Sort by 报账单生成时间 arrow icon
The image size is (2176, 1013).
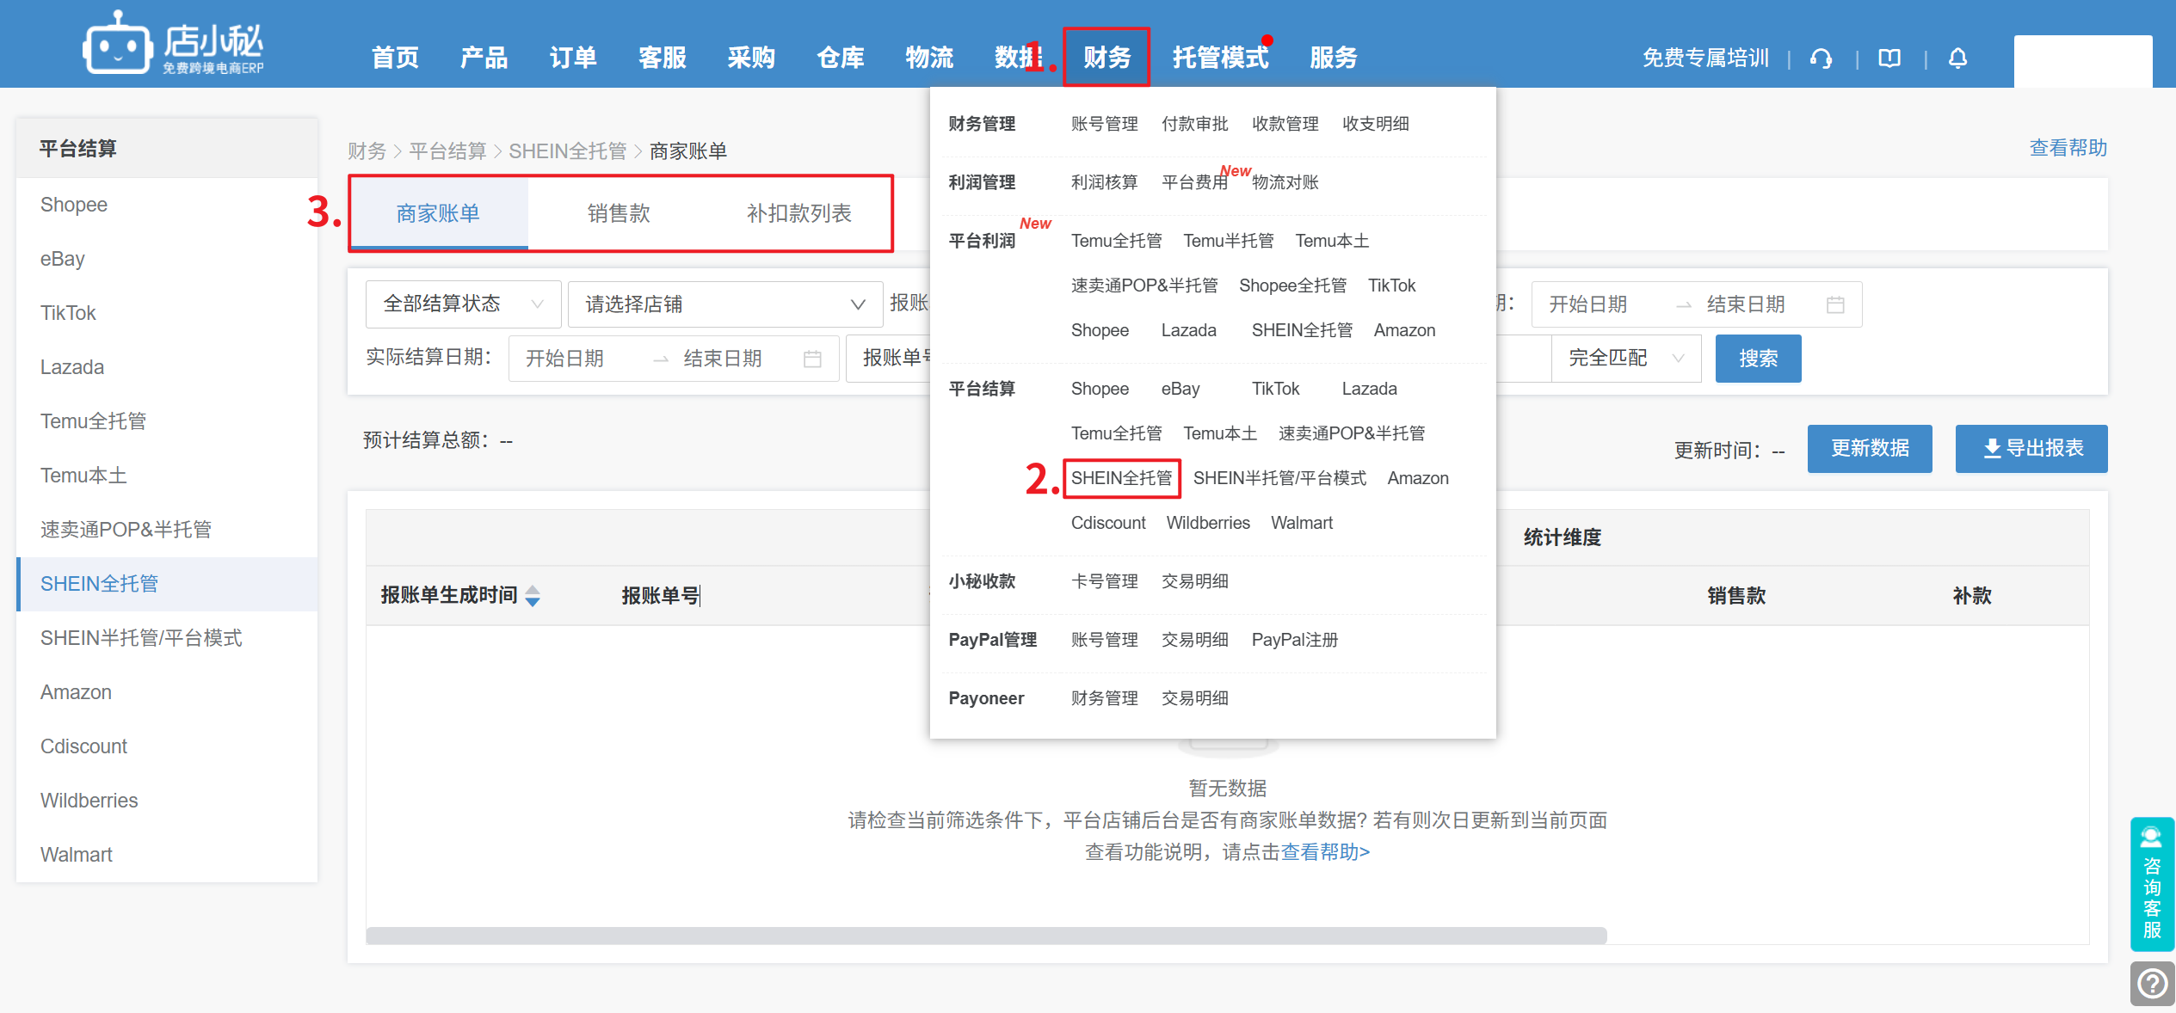point(533,596)
